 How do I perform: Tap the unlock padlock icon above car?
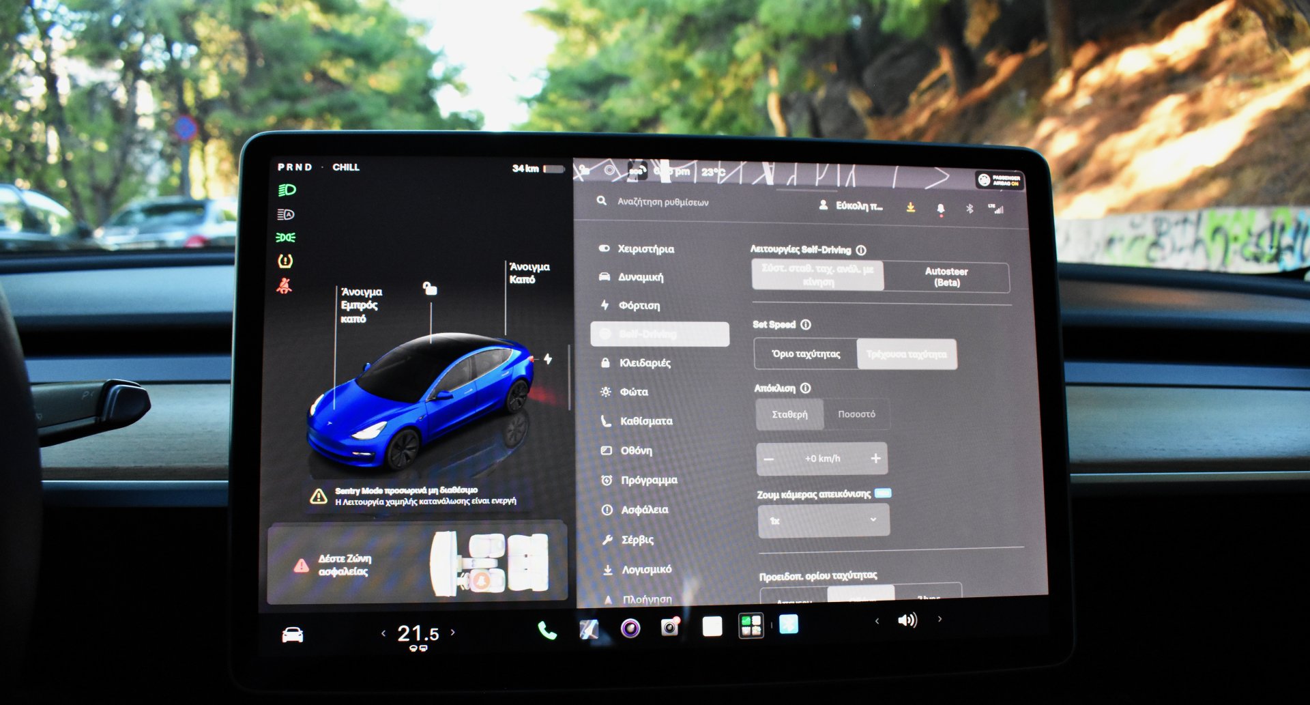[430, 288]
